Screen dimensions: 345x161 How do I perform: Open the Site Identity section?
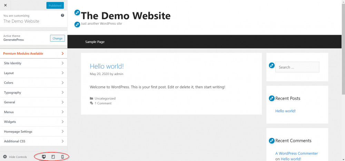pyautogui.click(x=33, y=63)
